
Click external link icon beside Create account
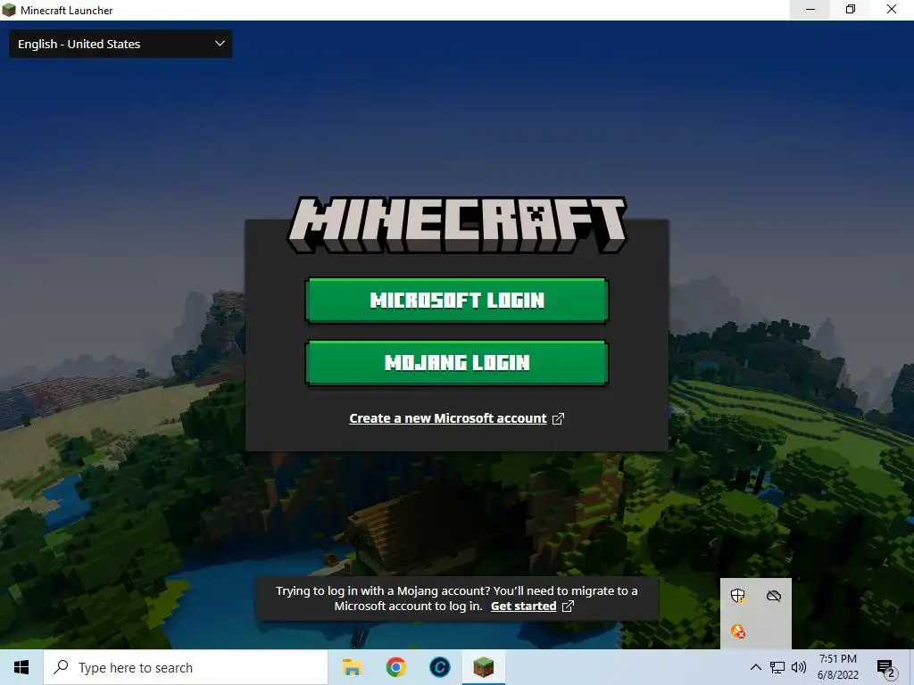click(558, 419)
